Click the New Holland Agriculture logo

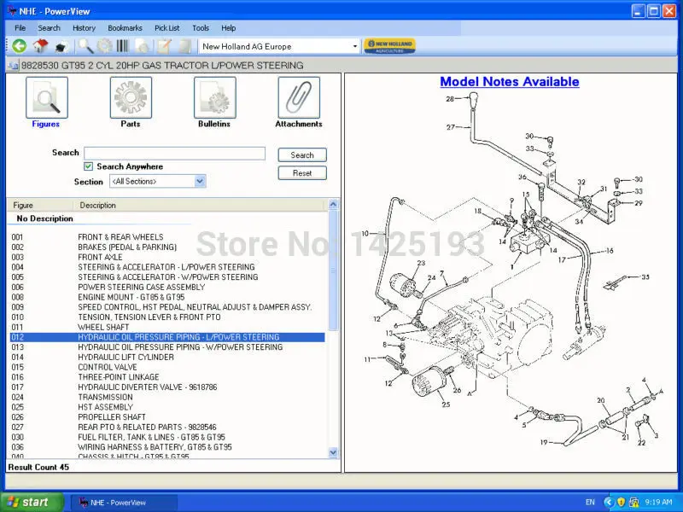pyautogui.click(x=389, y=46)
